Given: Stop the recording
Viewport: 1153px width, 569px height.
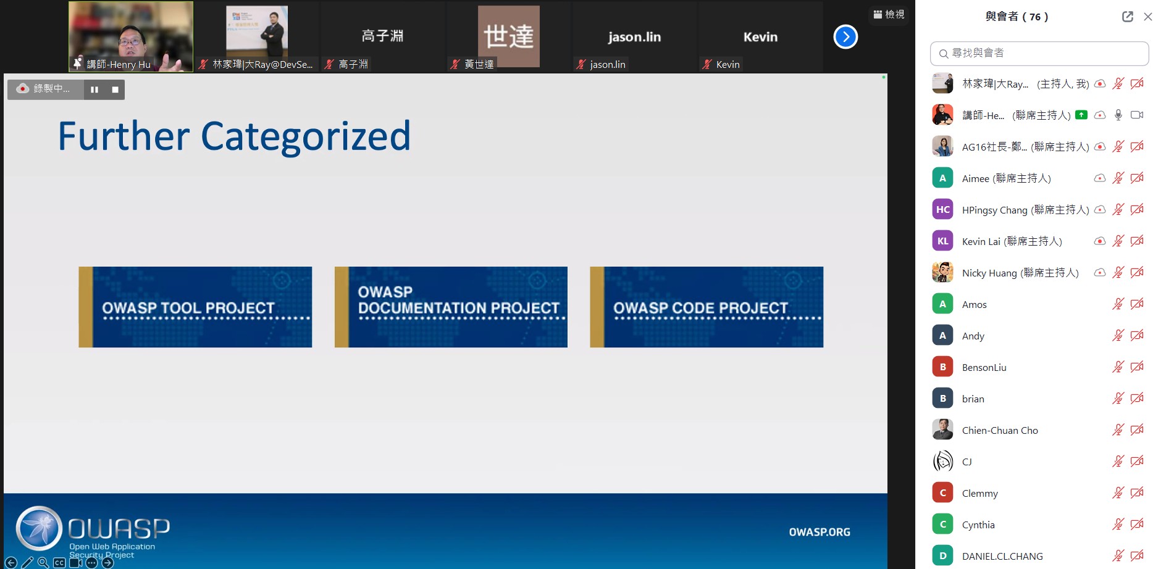Looking at the screenshot, I should pyautogui.click(x=115, y=89).
